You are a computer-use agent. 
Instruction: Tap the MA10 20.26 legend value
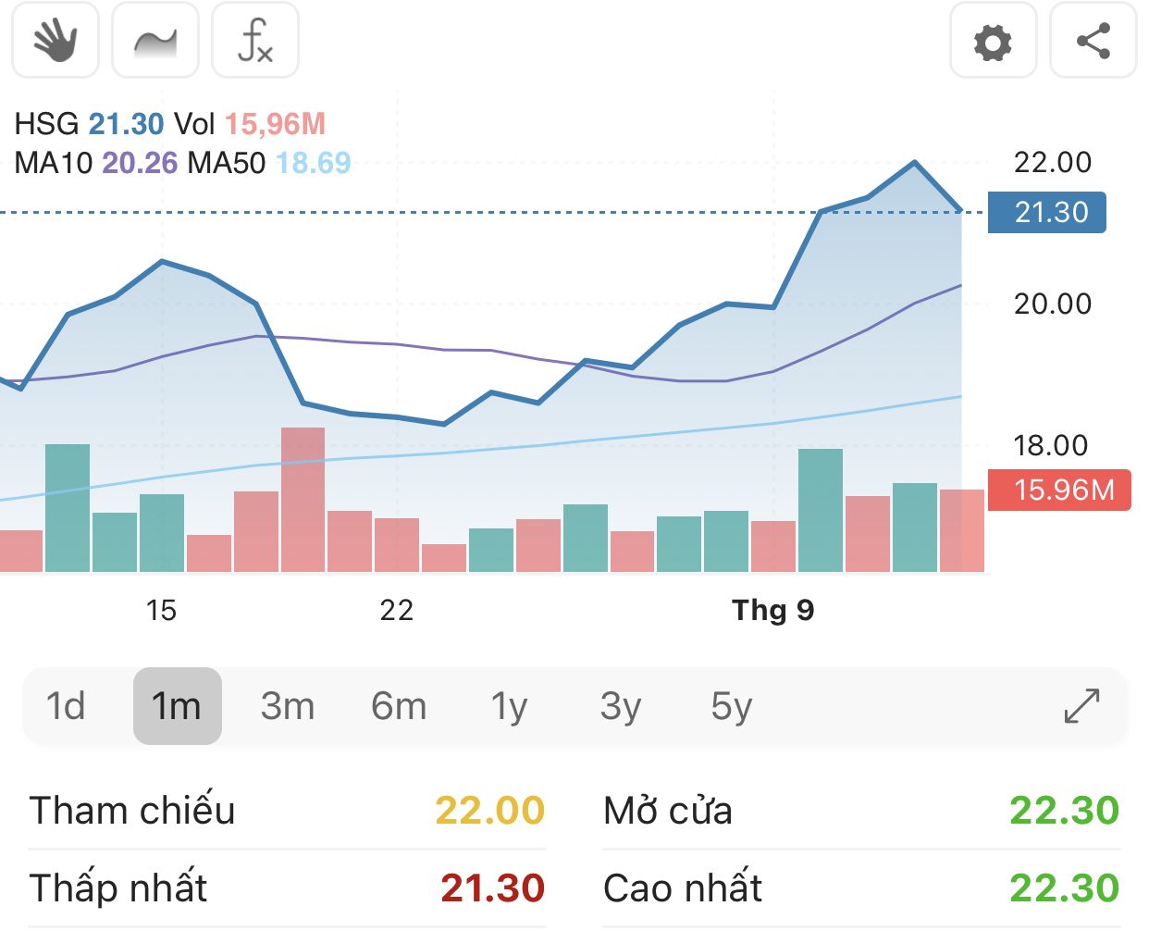(x=139, y=163)
